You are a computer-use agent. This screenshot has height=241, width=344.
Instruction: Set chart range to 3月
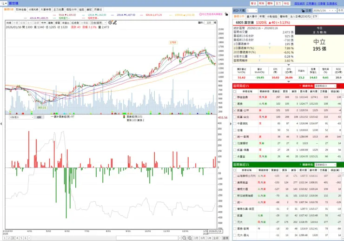(x=196, y=238)
